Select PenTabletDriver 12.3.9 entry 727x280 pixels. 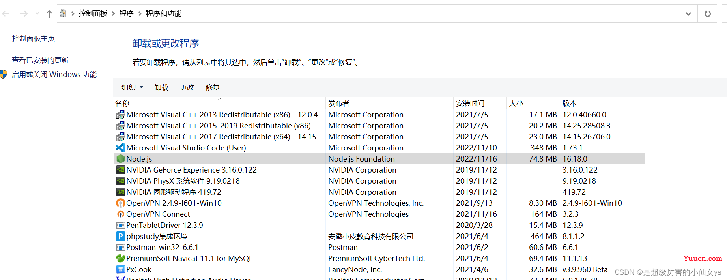164,225
